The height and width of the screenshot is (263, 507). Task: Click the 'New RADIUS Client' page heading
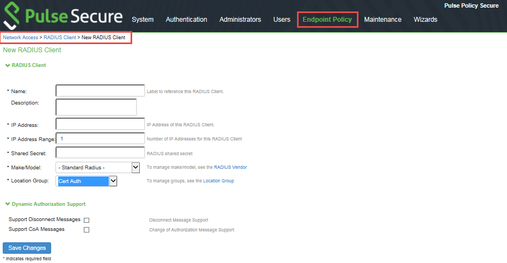click(x=32, y=50)
